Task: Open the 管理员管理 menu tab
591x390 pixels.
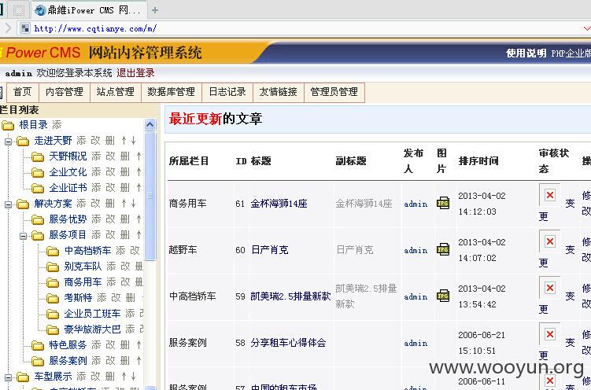Action: pos(334,92)
